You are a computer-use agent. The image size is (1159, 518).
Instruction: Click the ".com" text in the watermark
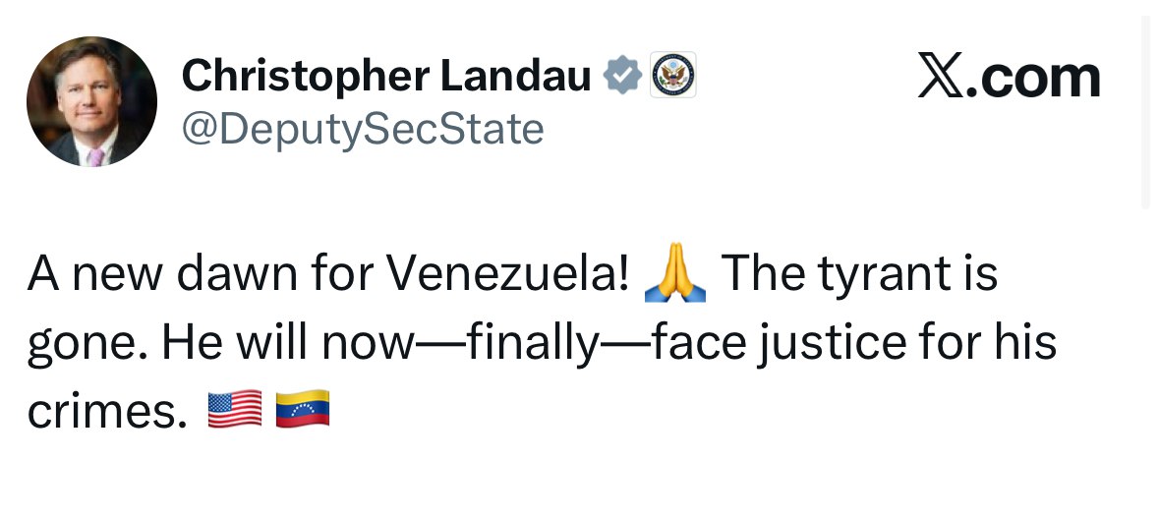[1032, 78]
